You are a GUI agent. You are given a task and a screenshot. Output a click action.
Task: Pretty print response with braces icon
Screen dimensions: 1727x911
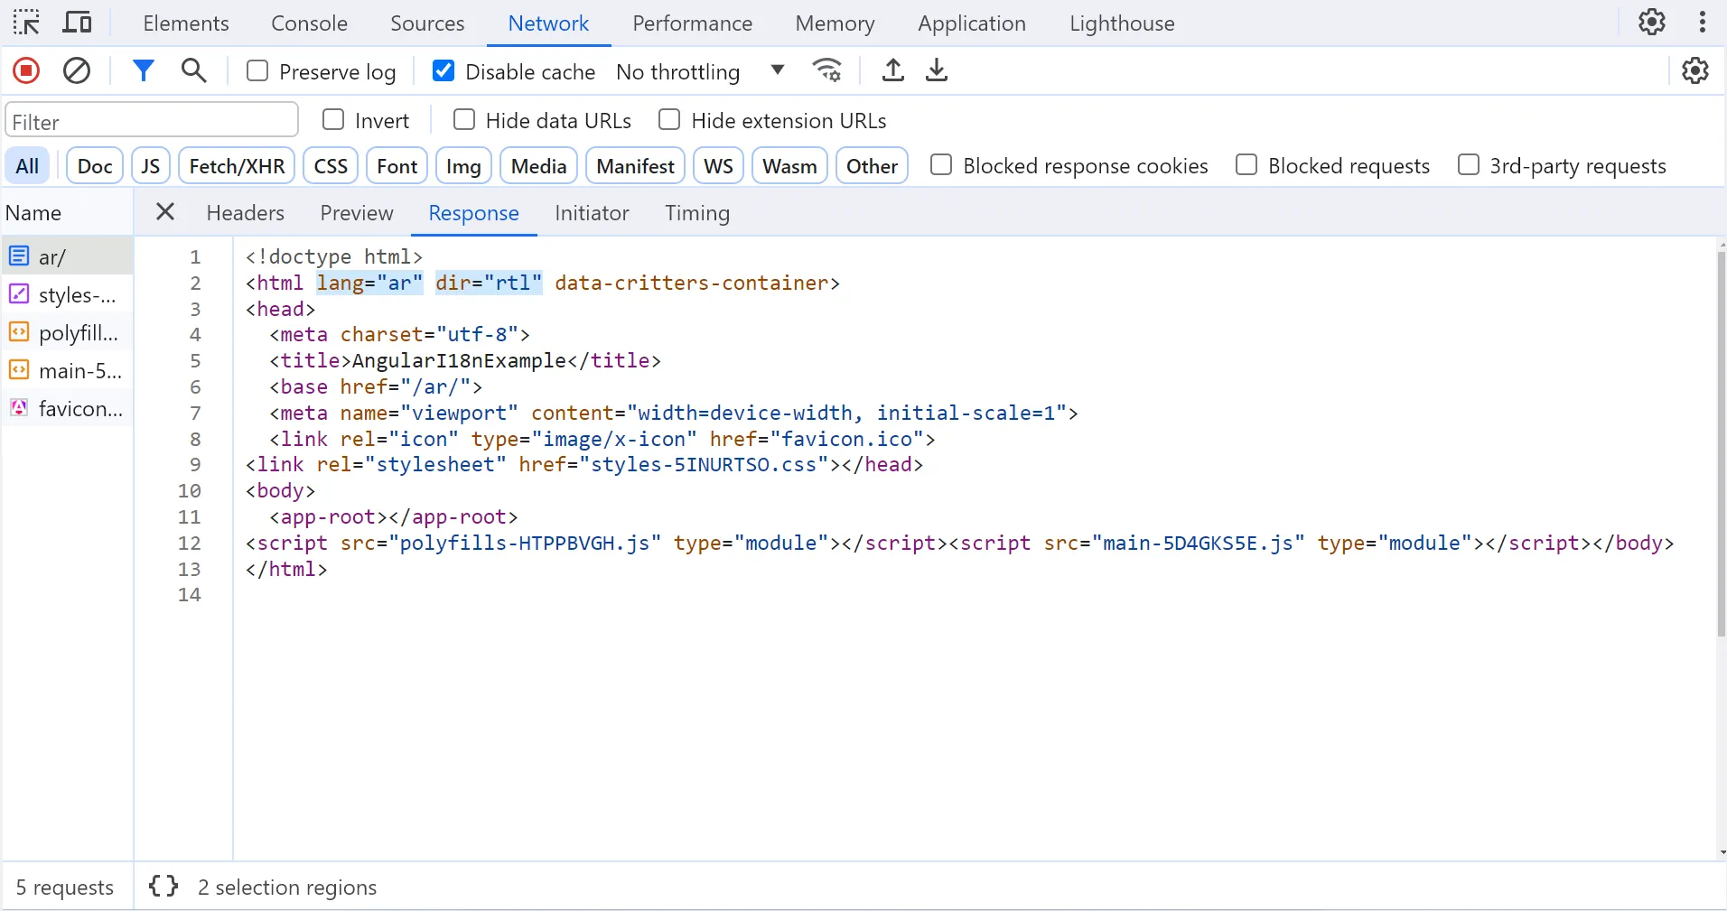163,887
